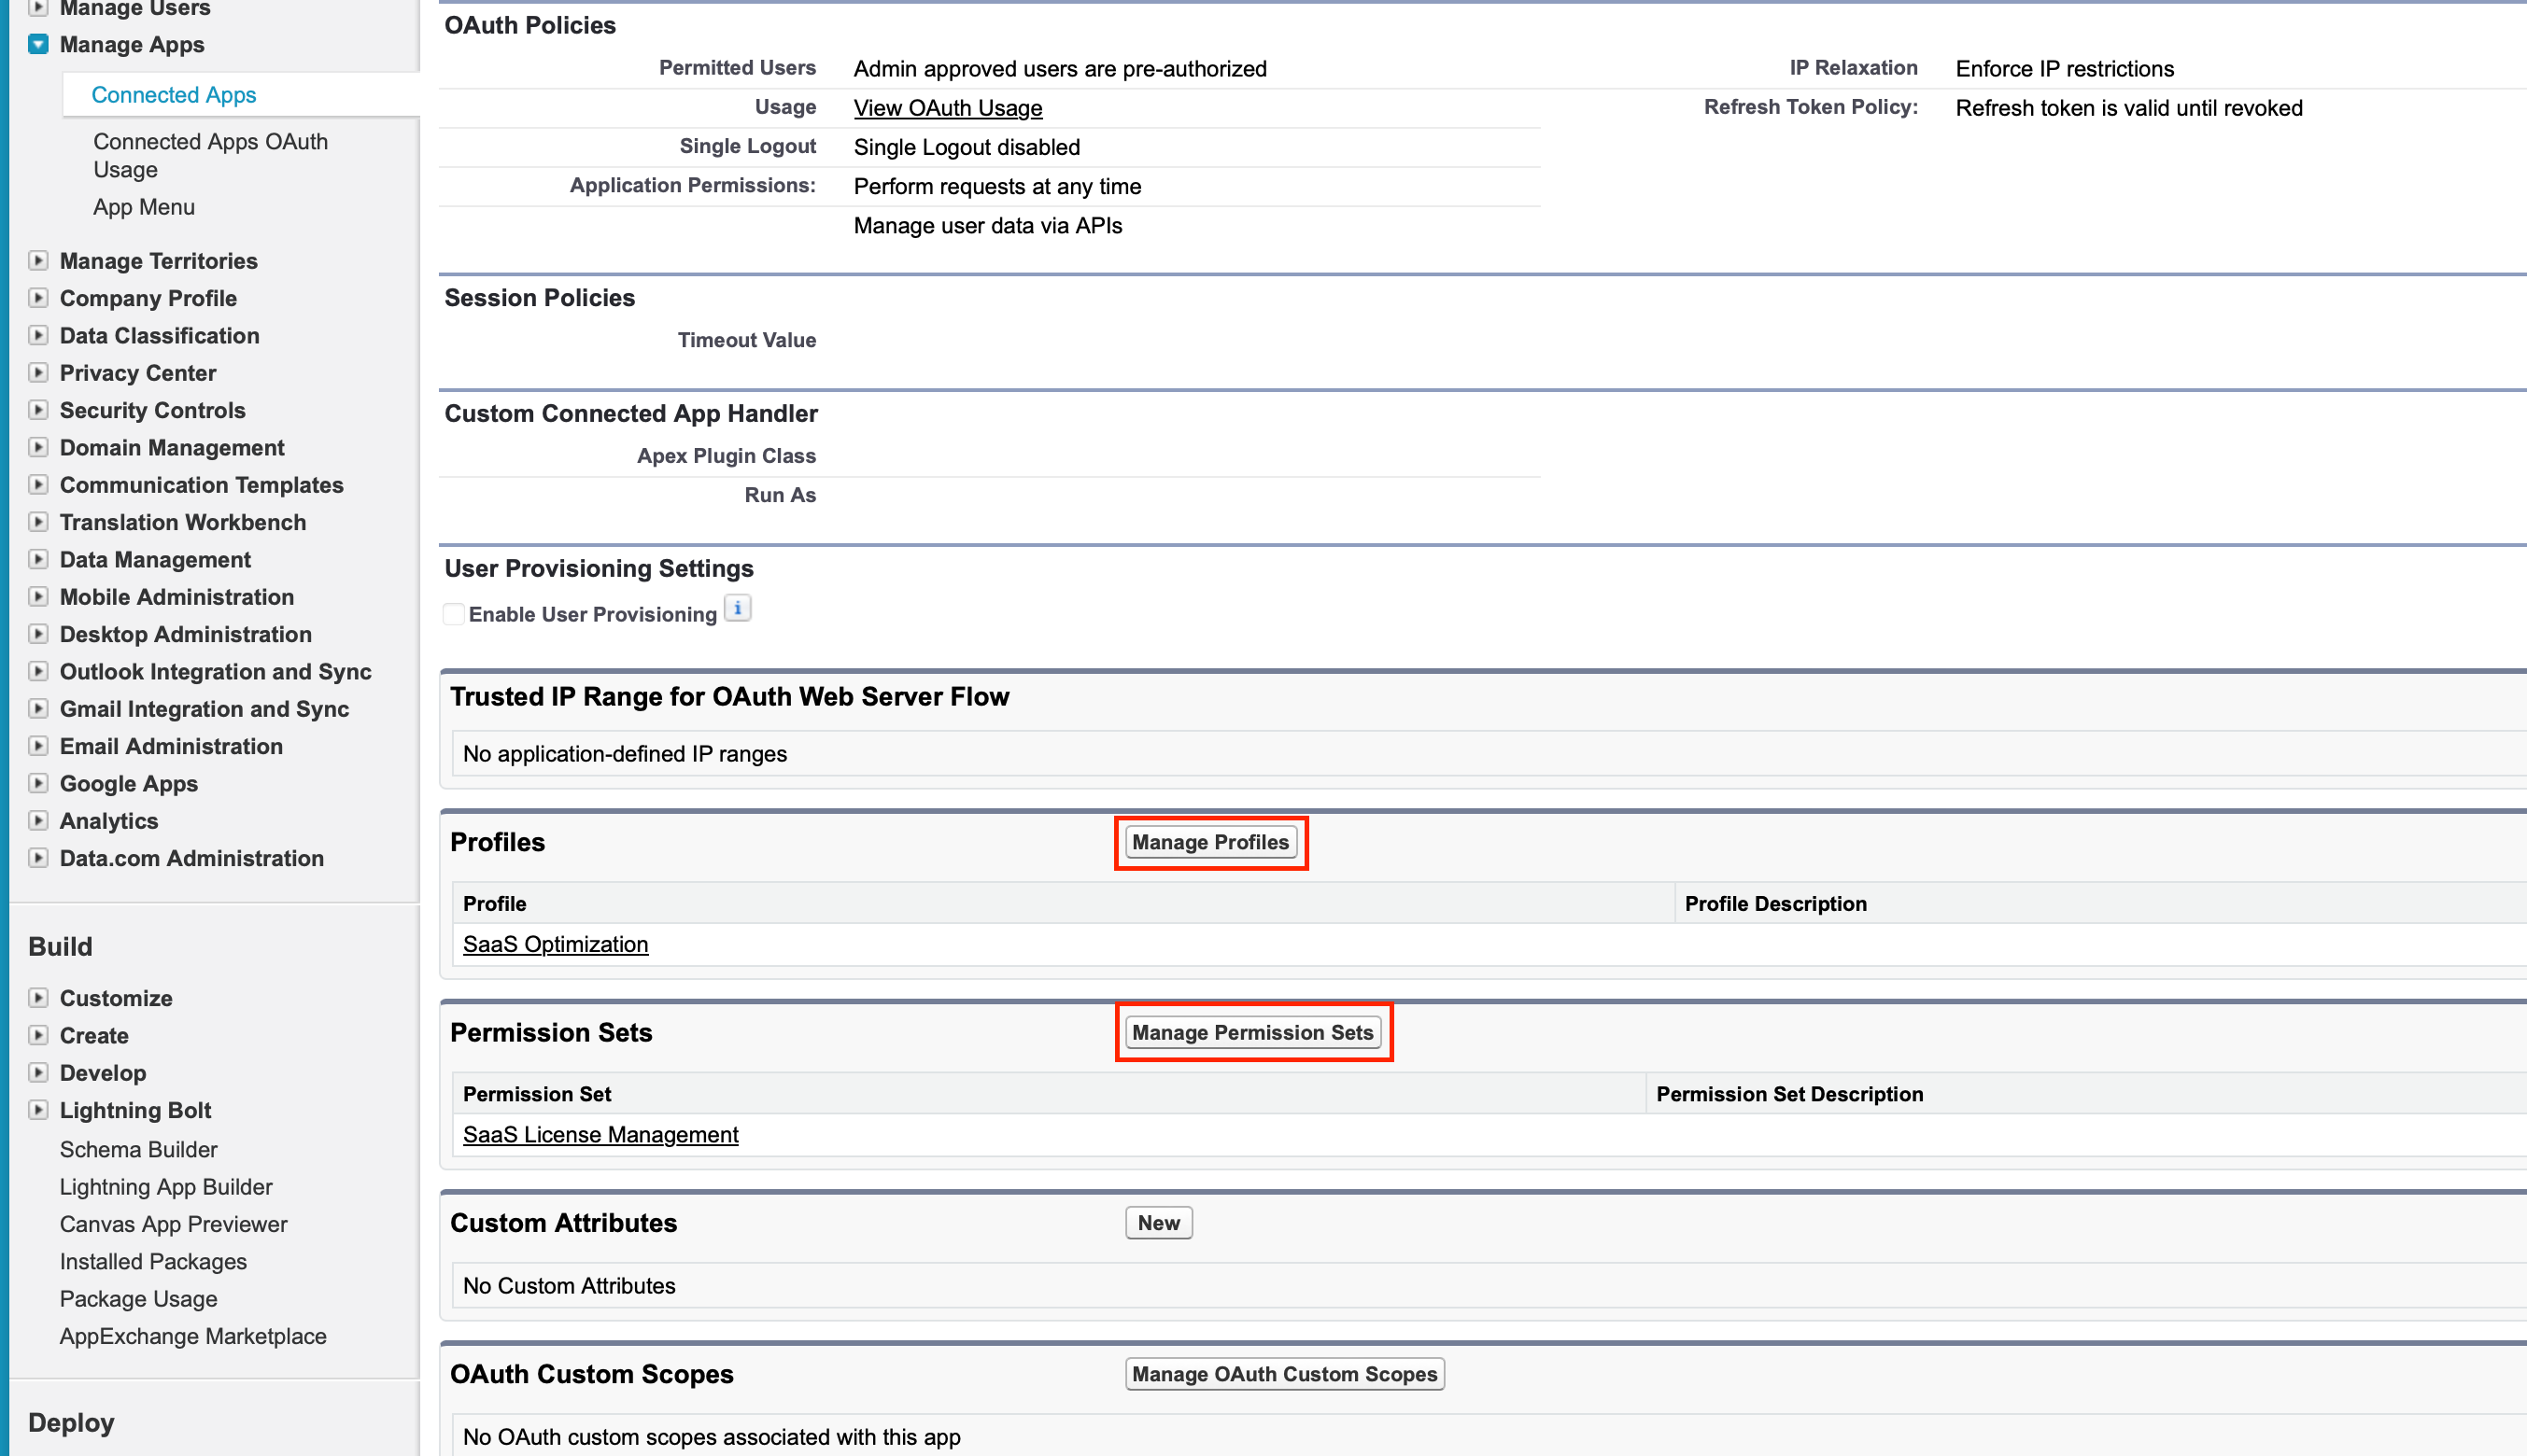Click the info icon beside Enable User Provisioning
The image size is (2527, 1456).
738,608
